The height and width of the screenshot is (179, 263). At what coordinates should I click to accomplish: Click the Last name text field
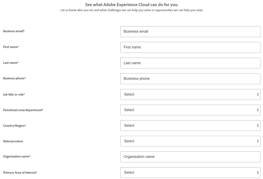(x=190, y=63)
